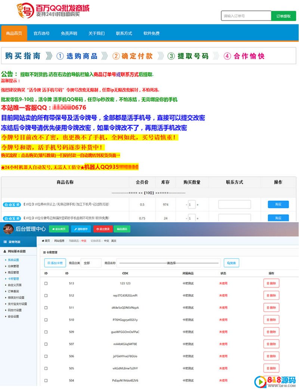The width and height of the screenshot is (299, 390).
Task: Click the green 订单提取 button
Action: (x=284, y=16)
